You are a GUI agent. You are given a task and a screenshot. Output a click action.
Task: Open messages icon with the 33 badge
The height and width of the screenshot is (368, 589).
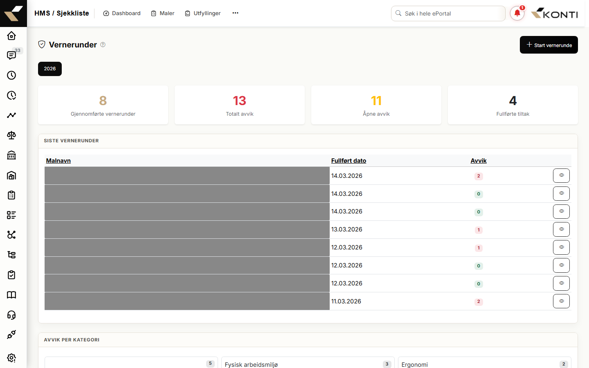point(11,55)
